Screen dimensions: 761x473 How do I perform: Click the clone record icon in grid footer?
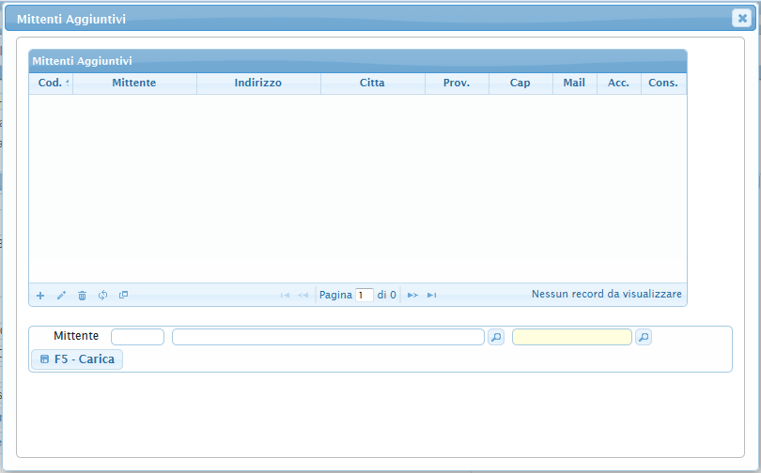pyautogui.click(x=123, y=296)
